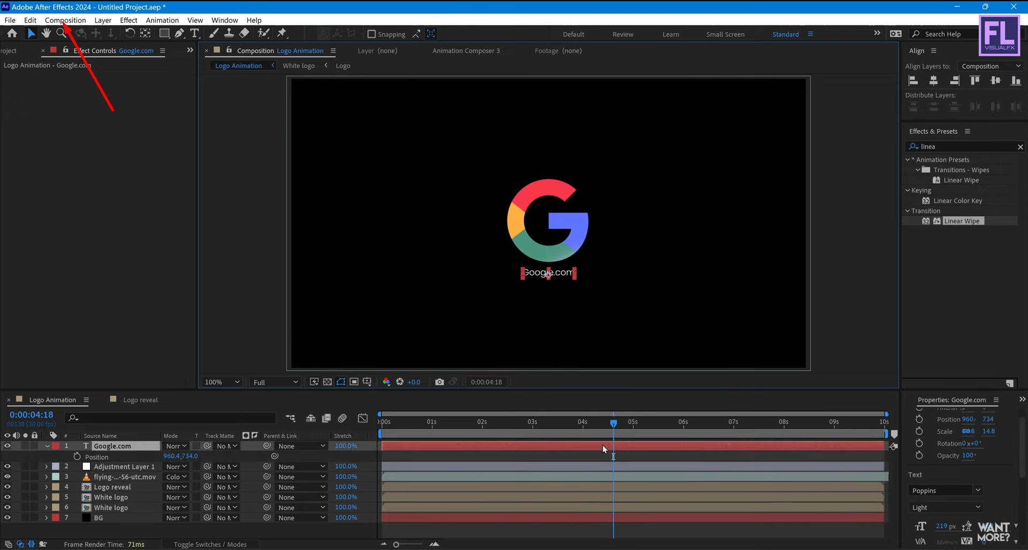Open the Light font style dropdown
Viewport: 1028px width, 550px height.
click(946, 507)
